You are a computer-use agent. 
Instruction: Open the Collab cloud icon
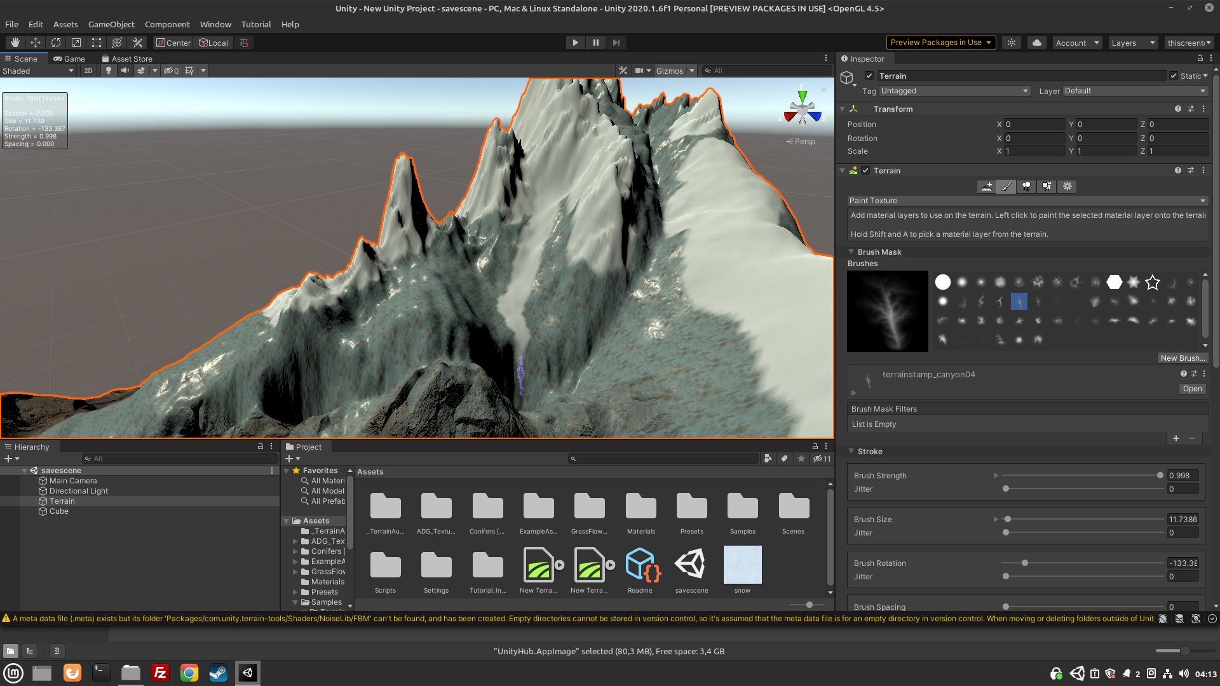[x=1037, y=43]
